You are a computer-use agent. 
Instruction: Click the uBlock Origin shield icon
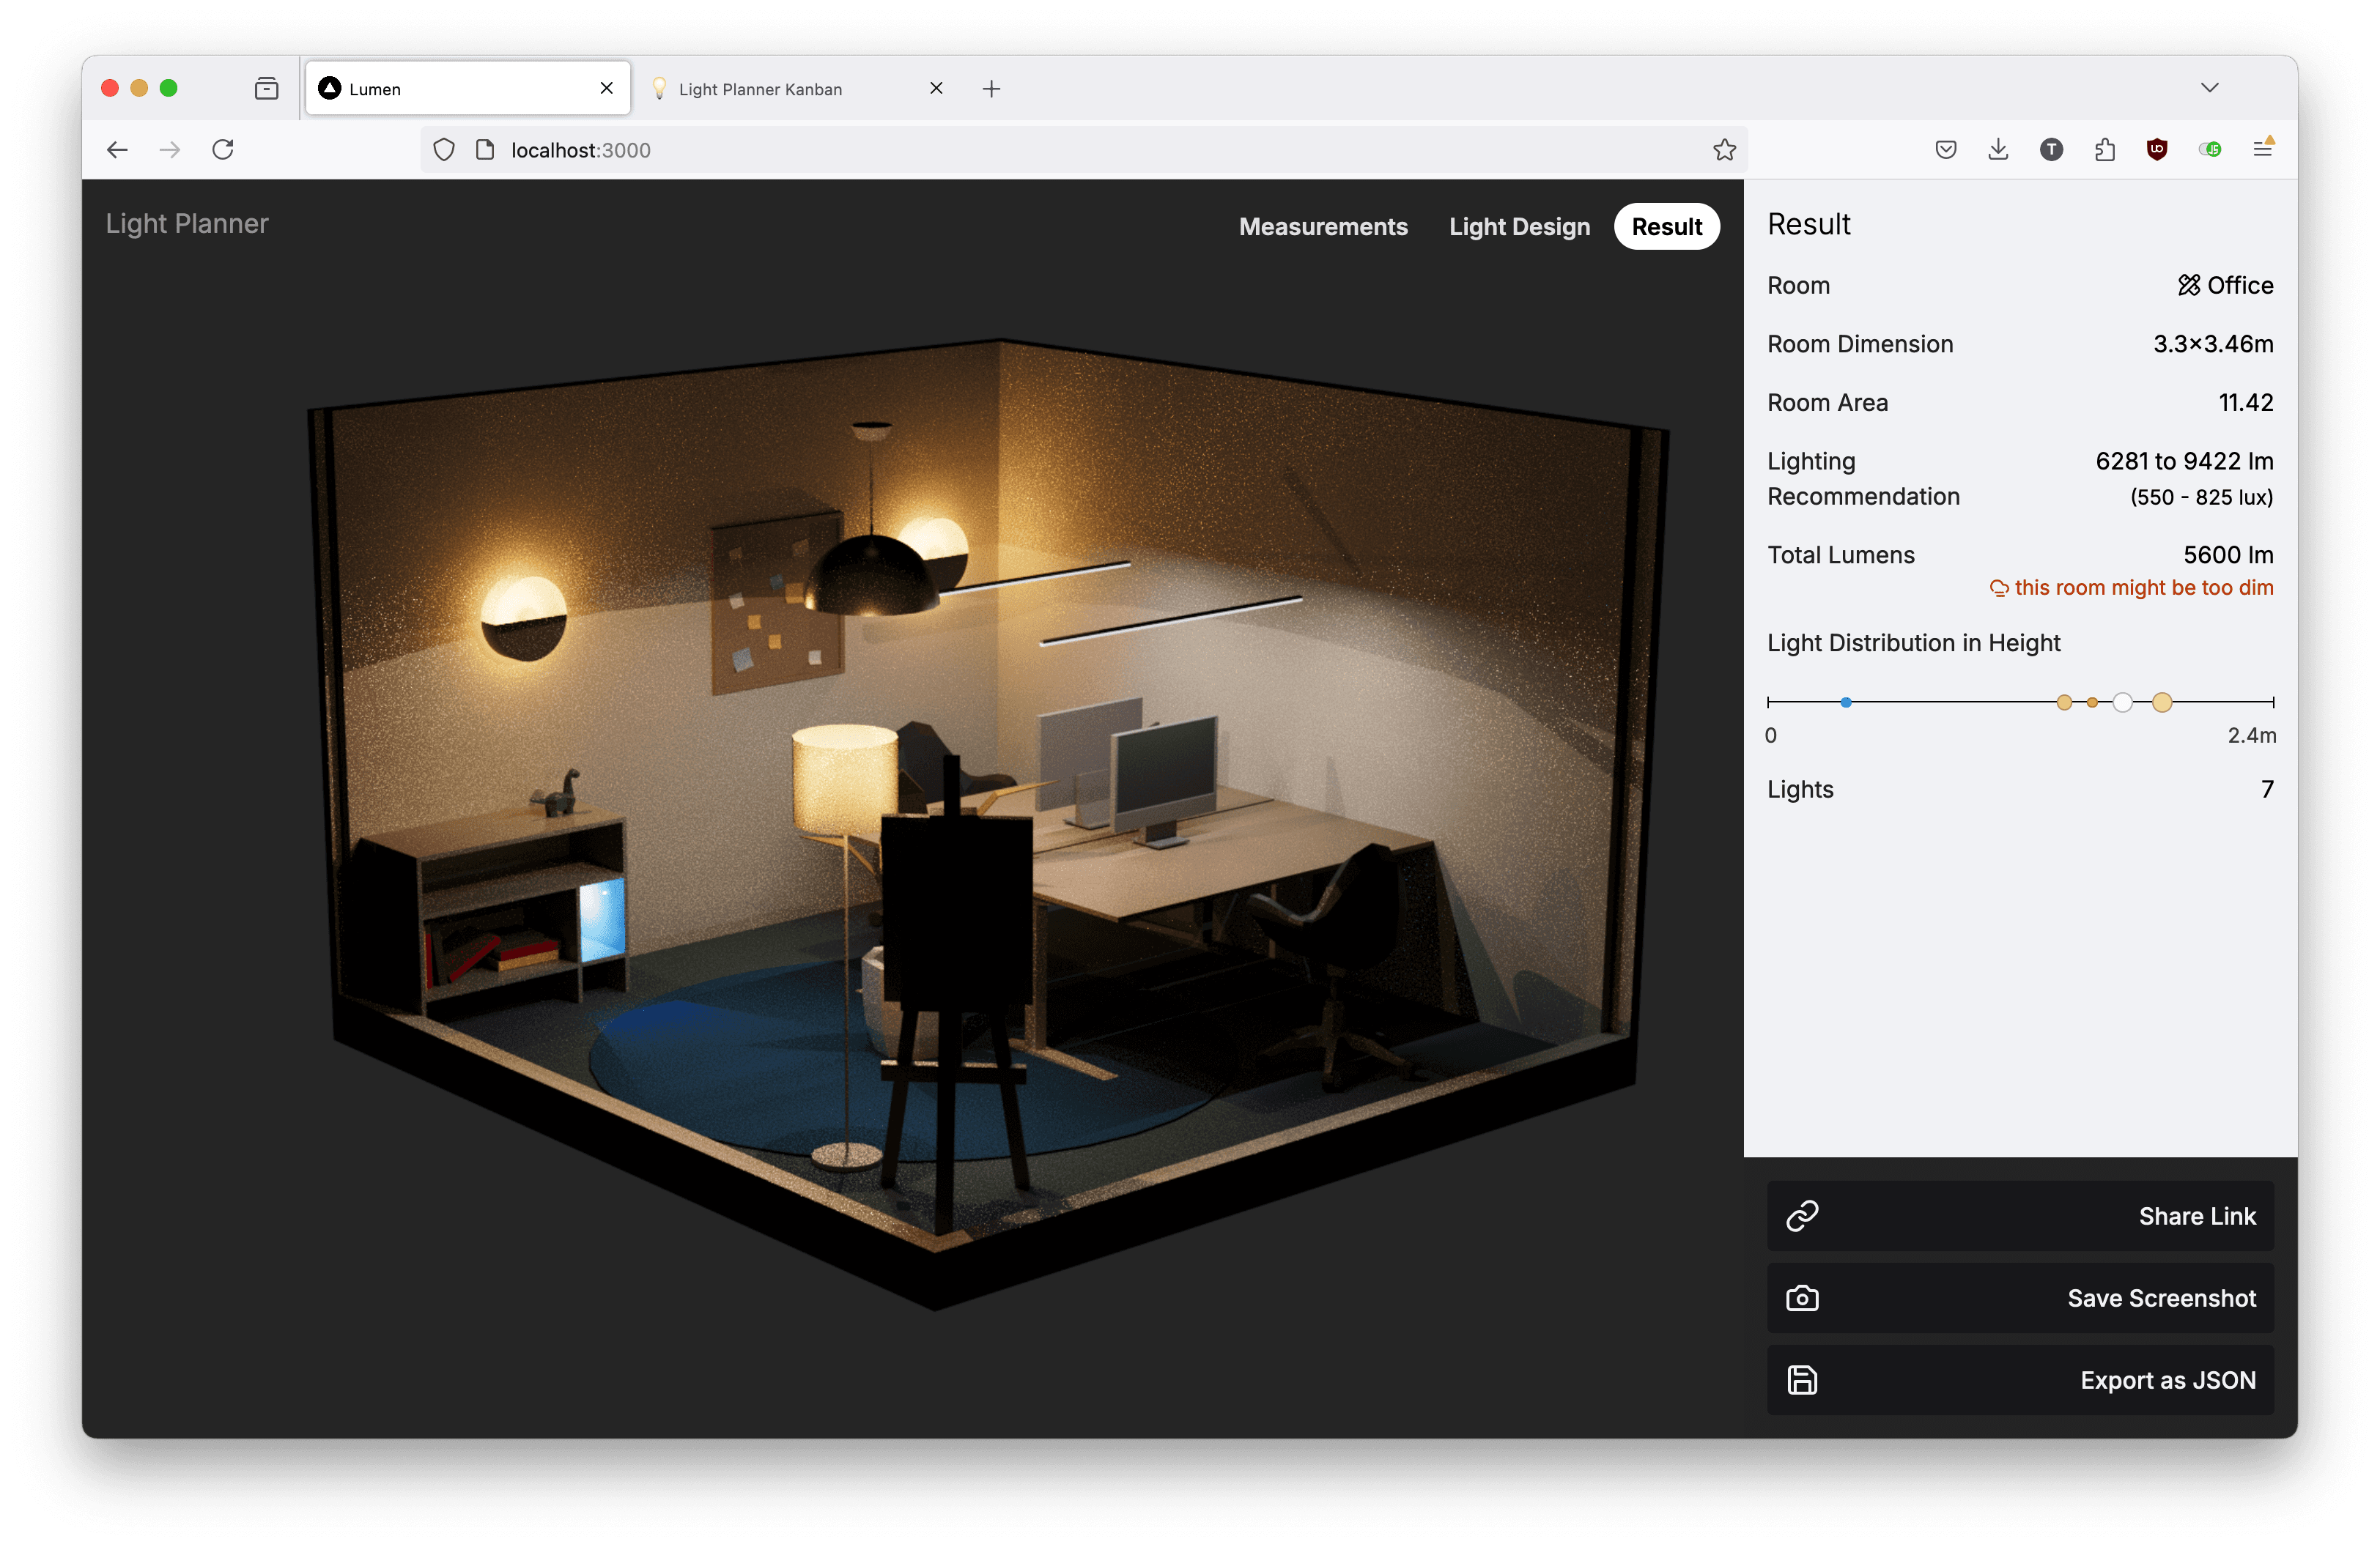click(x=2157, y=150)
